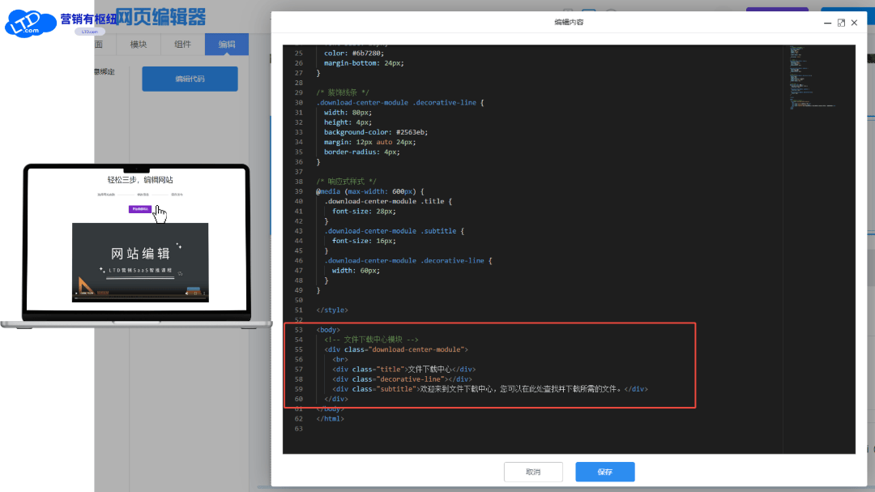Click the opening body tag line

pyautogui.click(x=328, y=330)
